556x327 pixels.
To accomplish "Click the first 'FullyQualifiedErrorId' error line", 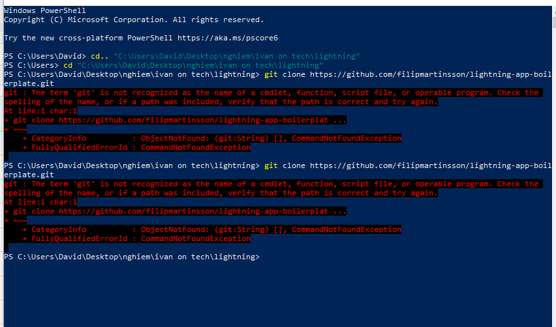I will click(136, 148).
